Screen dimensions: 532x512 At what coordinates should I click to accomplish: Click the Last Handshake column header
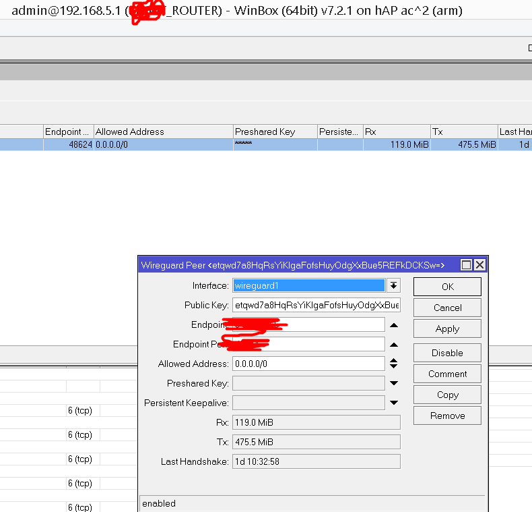(515, 132)
